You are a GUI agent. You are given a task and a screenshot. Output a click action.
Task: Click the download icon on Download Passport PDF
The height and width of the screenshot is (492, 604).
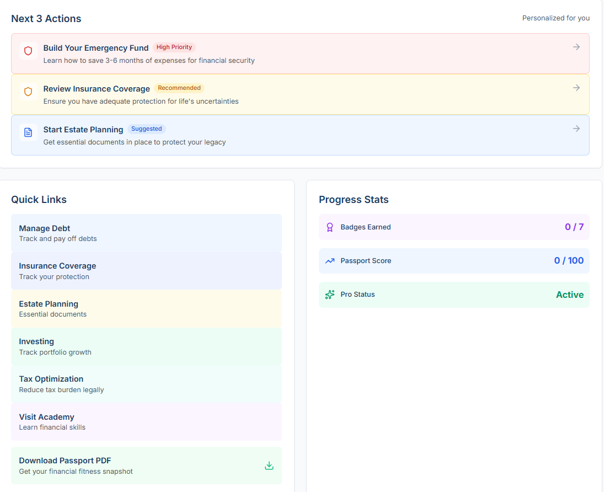pyautogui.click(x=269, y=465)
